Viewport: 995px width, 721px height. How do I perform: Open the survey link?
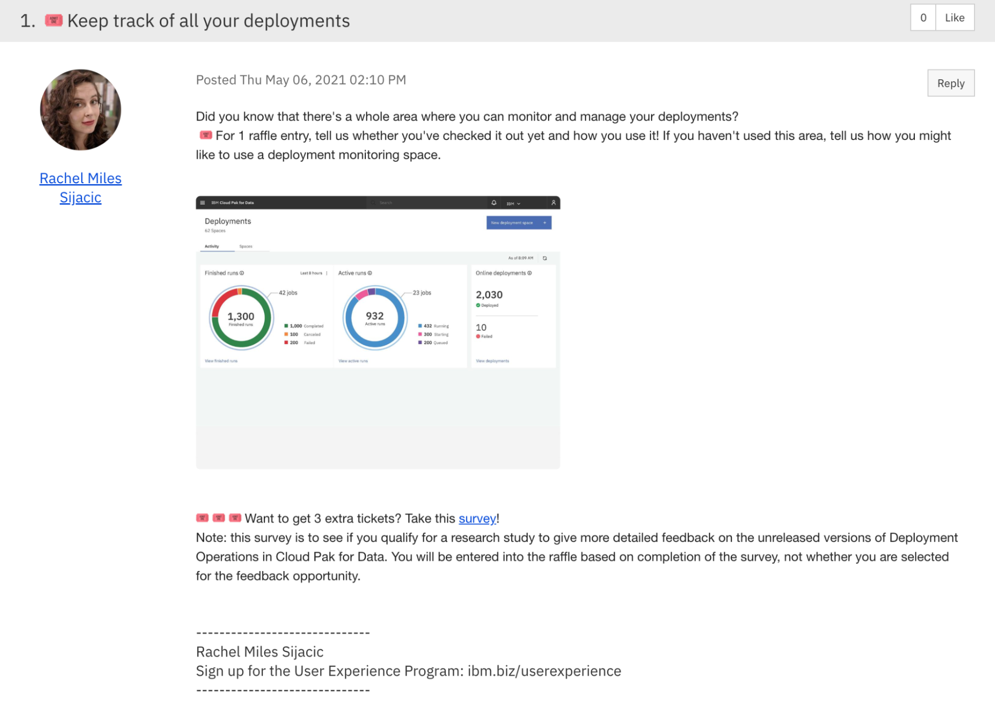coord(477,518)
